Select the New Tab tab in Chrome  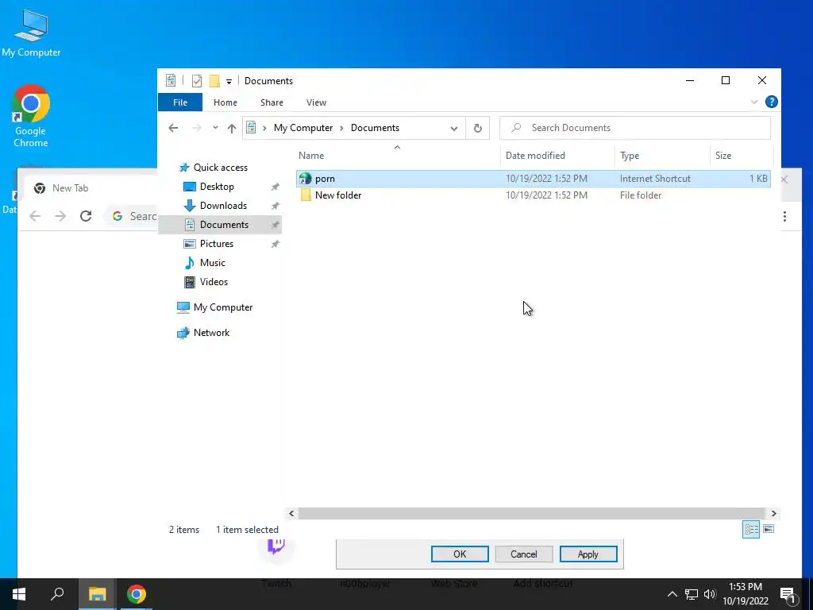click(70, 188)
